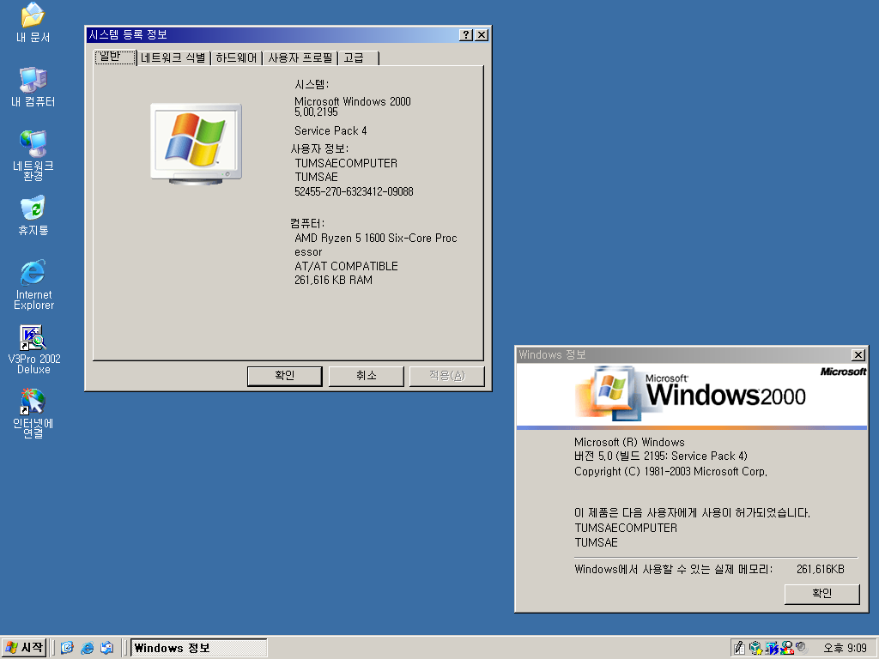
Task: Open the 시작 start menu
Action: 23,648
